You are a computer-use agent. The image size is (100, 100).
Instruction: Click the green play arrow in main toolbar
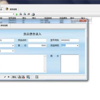17,14
